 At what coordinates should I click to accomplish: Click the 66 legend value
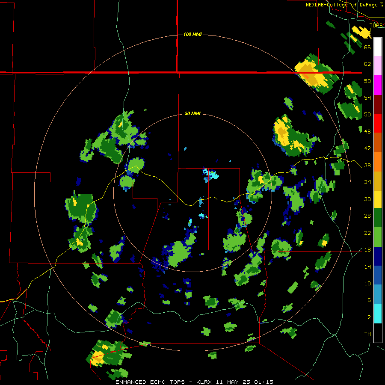pos(367,47)
